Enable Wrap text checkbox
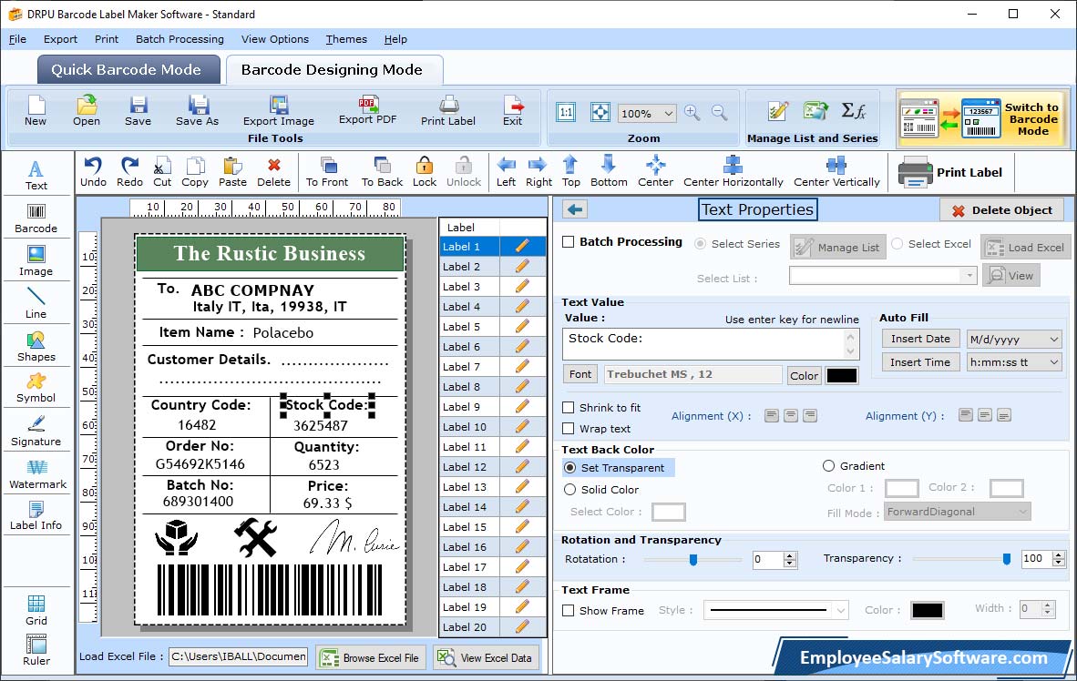 [568, 429]
